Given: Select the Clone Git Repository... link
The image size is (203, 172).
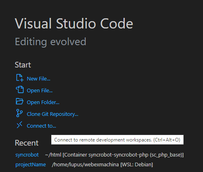Looking at the screenshot, I should click(53, 114).
